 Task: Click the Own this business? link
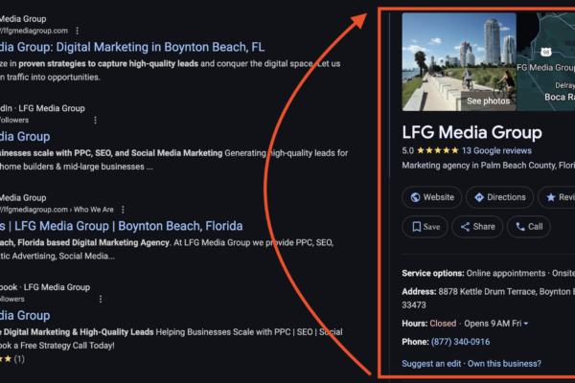coord(504,364)
